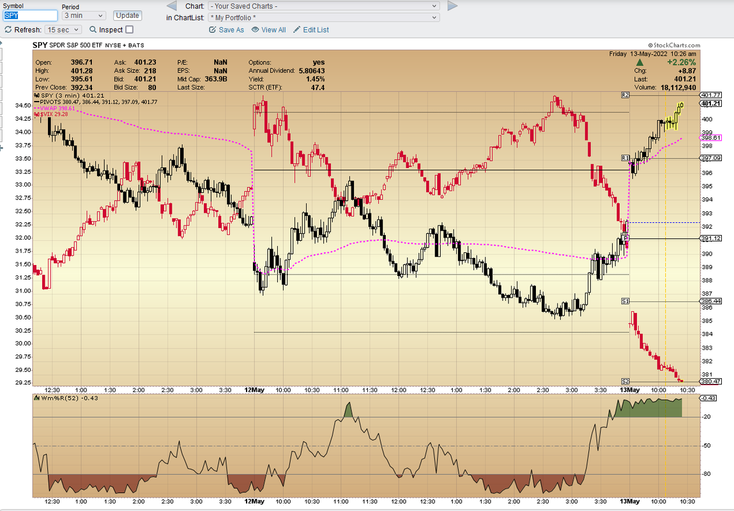Image resolution: width=734 pixels, height=511 pixels.
Task: Click the 398.61 VWAP price axis label
Action: point(710,137)
